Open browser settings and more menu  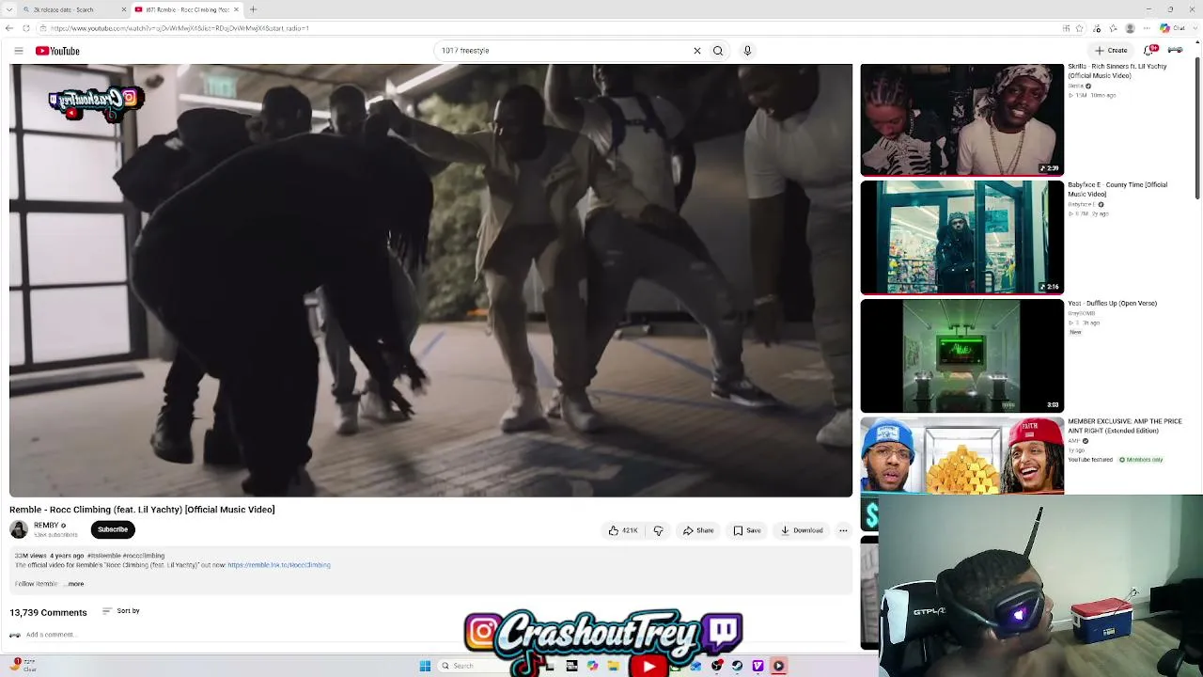point(1148,28)
